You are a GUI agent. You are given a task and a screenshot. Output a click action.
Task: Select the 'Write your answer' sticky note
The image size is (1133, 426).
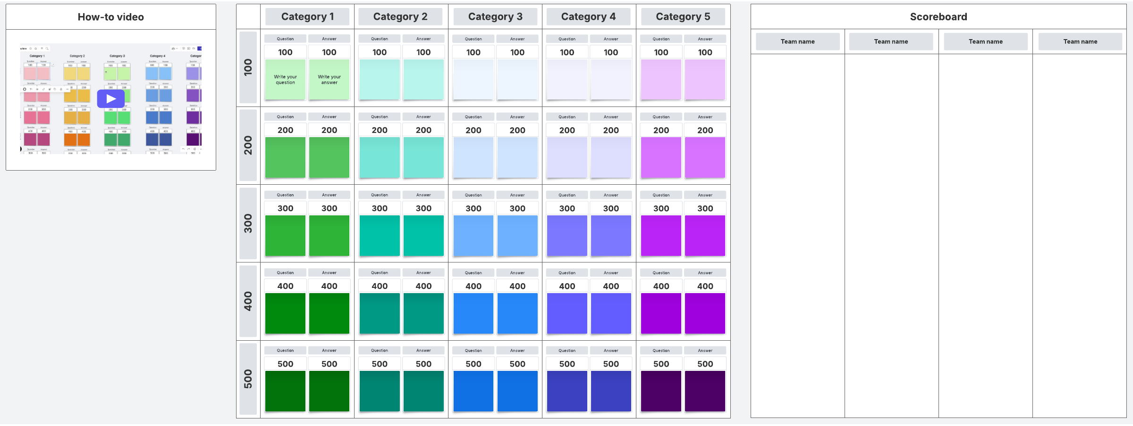329,80
